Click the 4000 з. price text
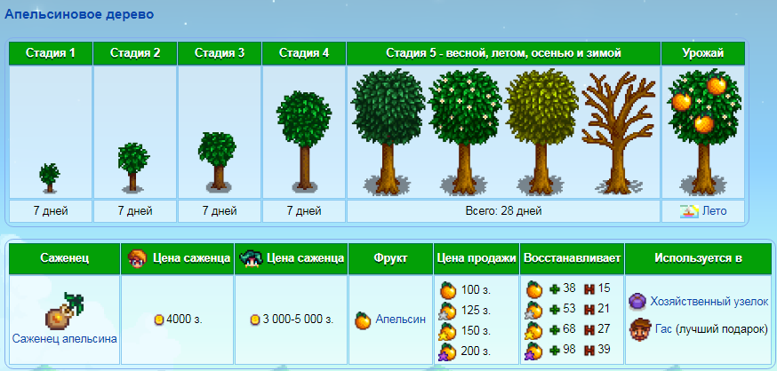 (x=184, y=320)
